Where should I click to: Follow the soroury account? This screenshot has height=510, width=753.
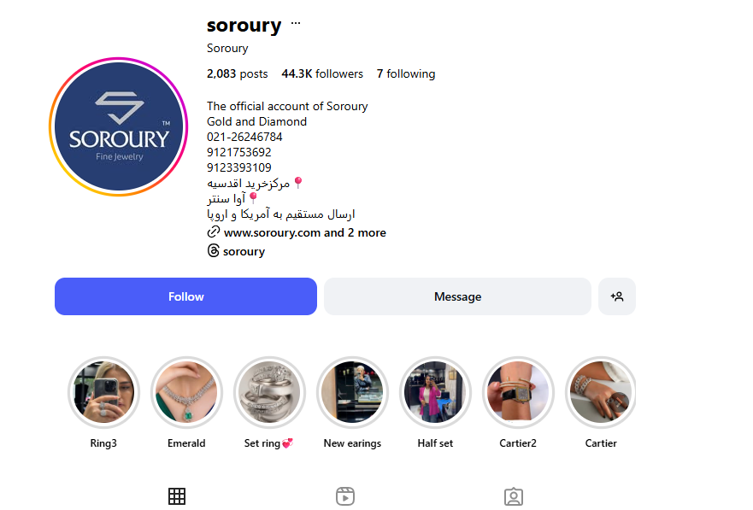point(185,296)
